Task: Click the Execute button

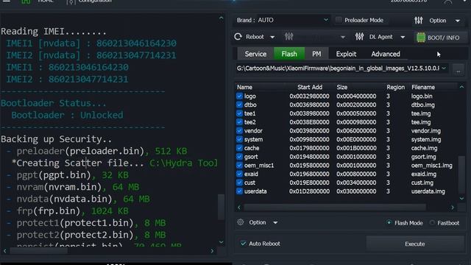Action: coord(415,244)
